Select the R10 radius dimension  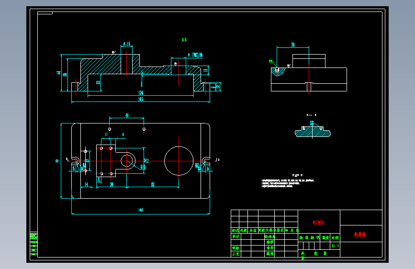pyautogui.click(x=143, y=167)
